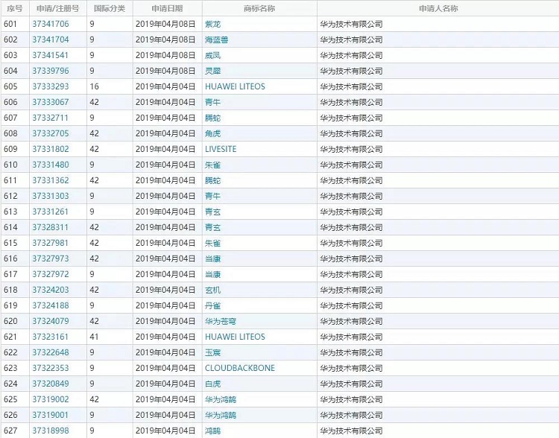The width and height of the screenshot is (559, 438).
Task: Click the 商标名称 column header
Action: (259, 8)
